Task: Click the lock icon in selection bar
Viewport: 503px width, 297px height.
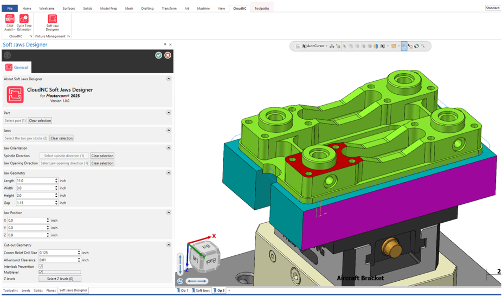Action: click(x=298, y=47)
